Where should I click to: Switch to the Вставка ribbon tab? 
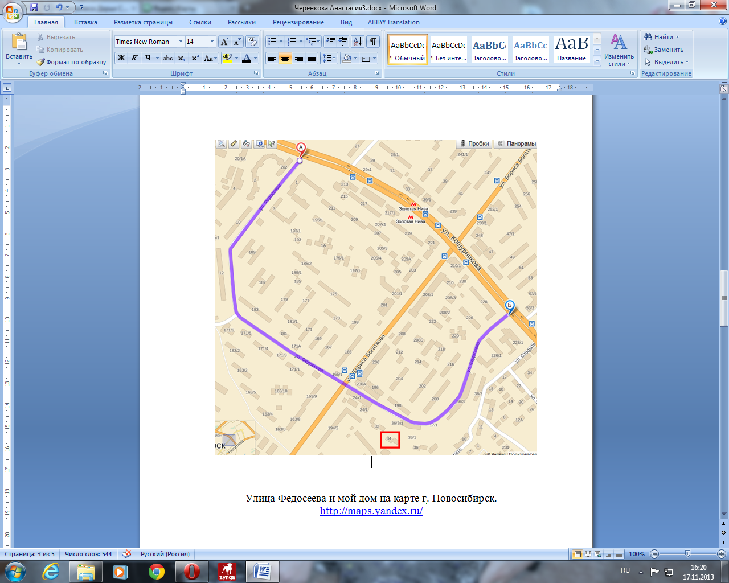tap(85, 22)
